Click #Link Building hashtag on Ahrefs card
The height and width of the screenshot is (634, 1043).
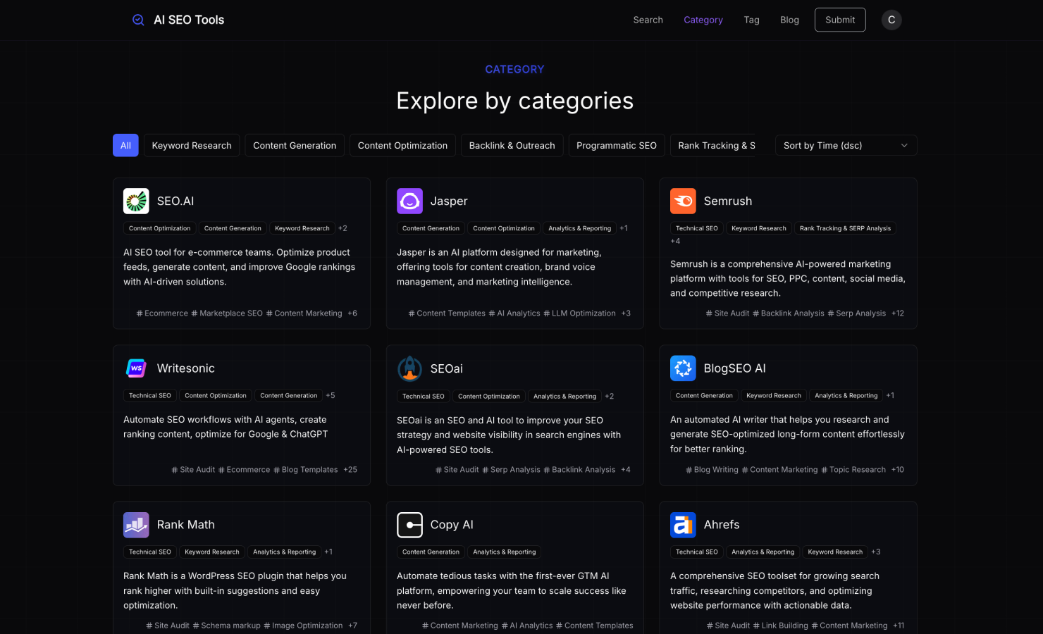point(780,626)
